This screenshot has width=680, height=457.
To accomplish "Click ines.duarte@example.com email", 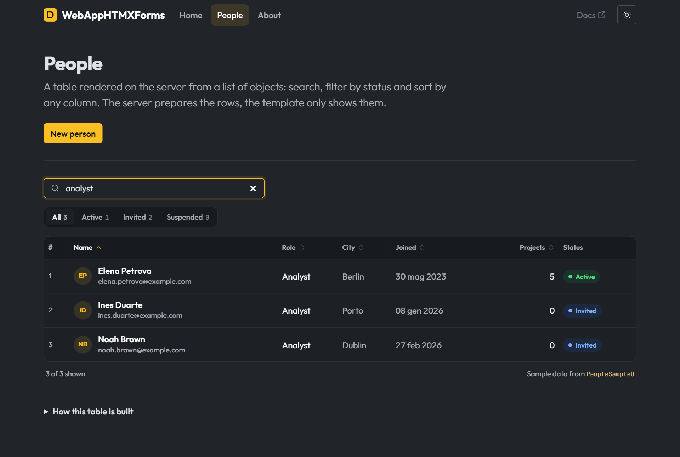I will (x=140, y=316).
